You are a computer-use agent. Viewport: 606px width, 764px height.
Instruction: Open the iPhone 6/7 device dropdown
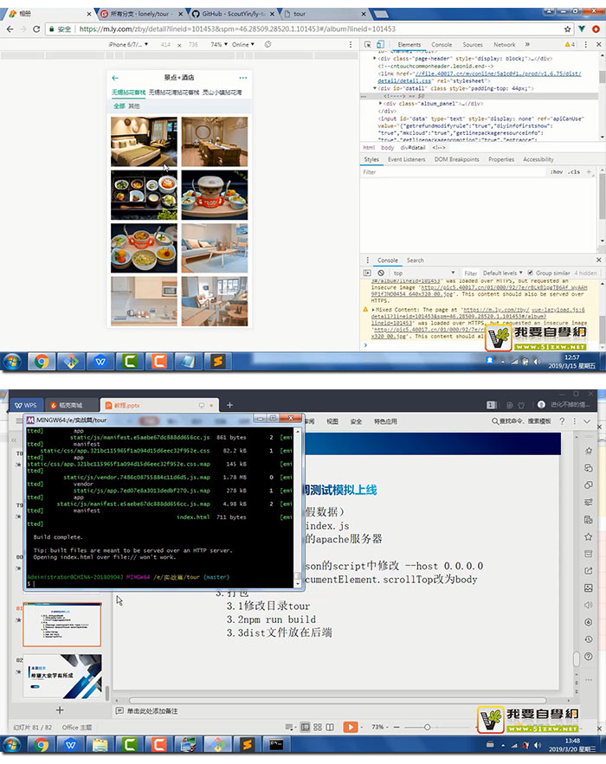pos(128,44)
